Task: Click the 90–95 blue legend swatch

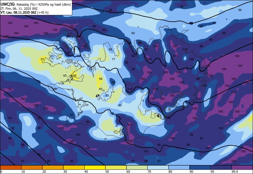Action: 200,167
